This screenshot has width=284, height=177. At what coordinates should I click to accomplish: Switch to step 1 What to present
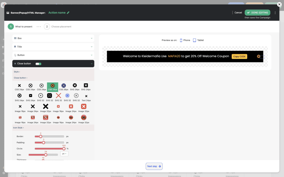point(20,27)
